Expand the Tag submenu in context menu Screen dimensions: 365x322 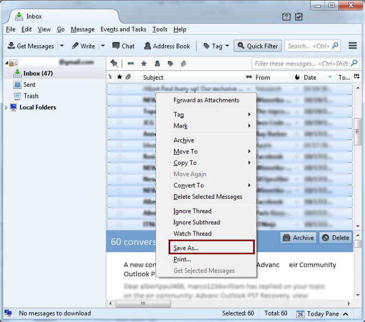tap(249, 114)
